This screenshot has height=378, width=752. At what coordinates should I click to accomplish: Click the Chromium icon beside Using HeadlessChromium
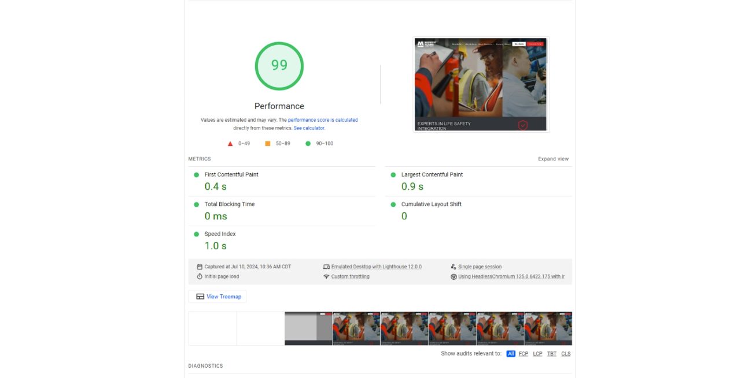point(454,276)
